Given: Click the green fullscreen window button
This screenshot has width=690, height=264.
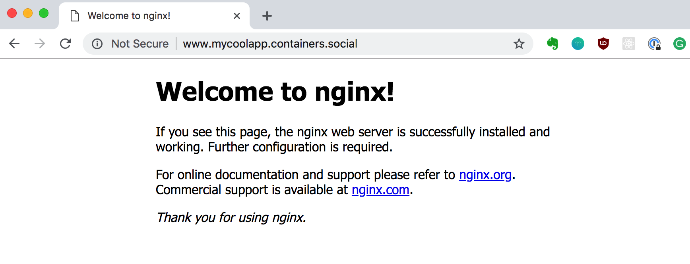Looking at the screenshot, I should pos(44,13).
